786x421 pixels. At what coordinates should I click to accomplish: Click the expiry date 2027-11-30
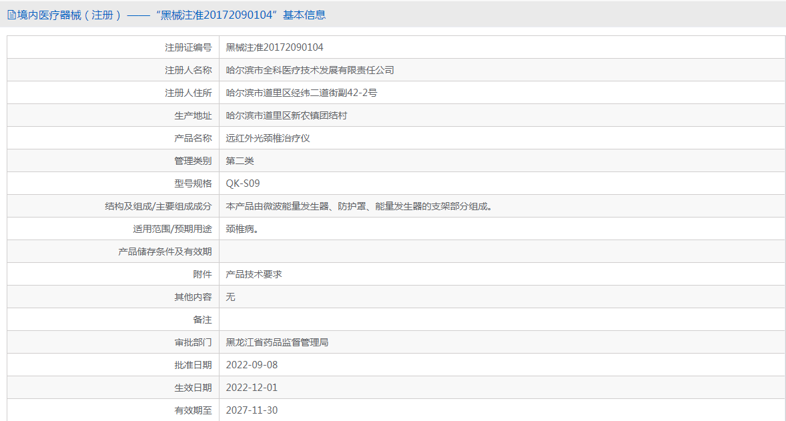pyautogui.click(x=252, y=410)
